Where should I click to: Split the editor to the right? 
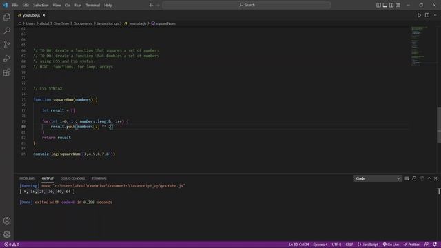coord(427,15)
